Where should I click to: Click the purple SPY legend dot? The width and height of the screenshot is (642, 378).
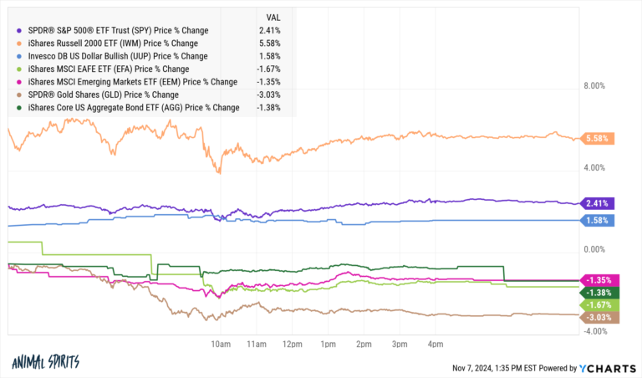tap(19, 31)
